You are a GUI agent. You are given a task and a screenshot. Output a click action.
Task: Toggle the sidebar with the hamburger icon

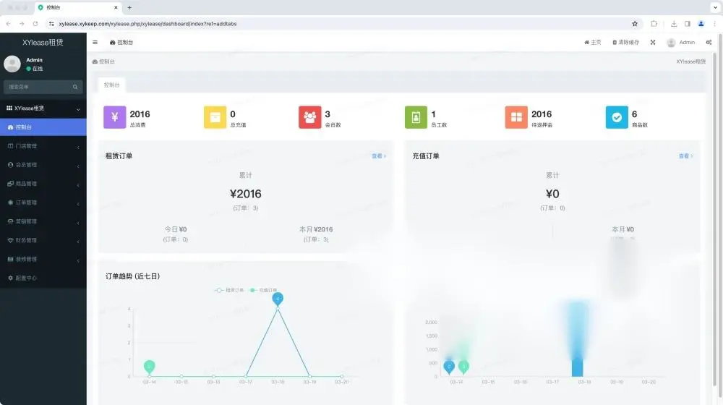(95, 42)
